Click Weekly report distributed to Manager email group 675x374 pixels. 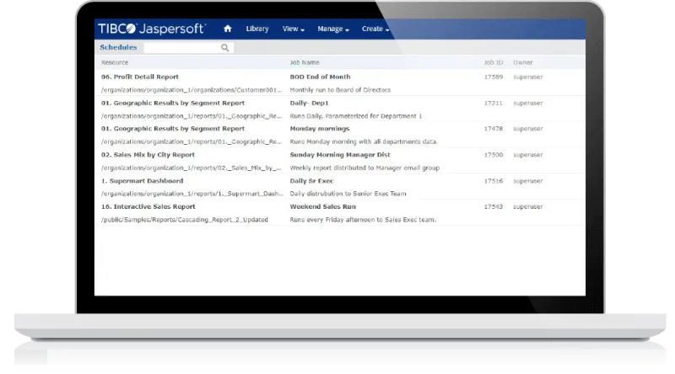click(364, 168)
